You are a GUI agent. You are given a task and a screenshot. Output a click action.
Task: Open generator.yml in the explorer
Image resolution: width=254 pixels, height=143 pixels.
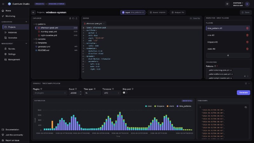click(57, 47)
